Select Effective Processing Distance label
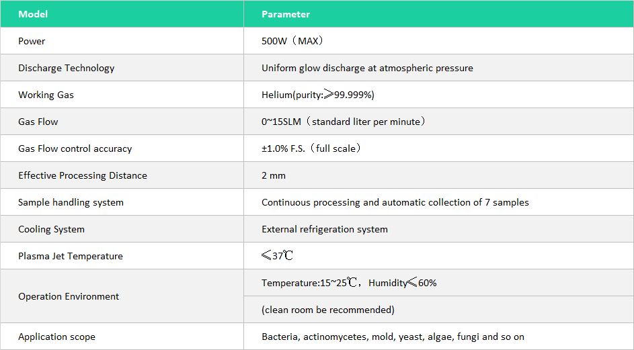This screenshot has height=350, width=634. point(82,175)
